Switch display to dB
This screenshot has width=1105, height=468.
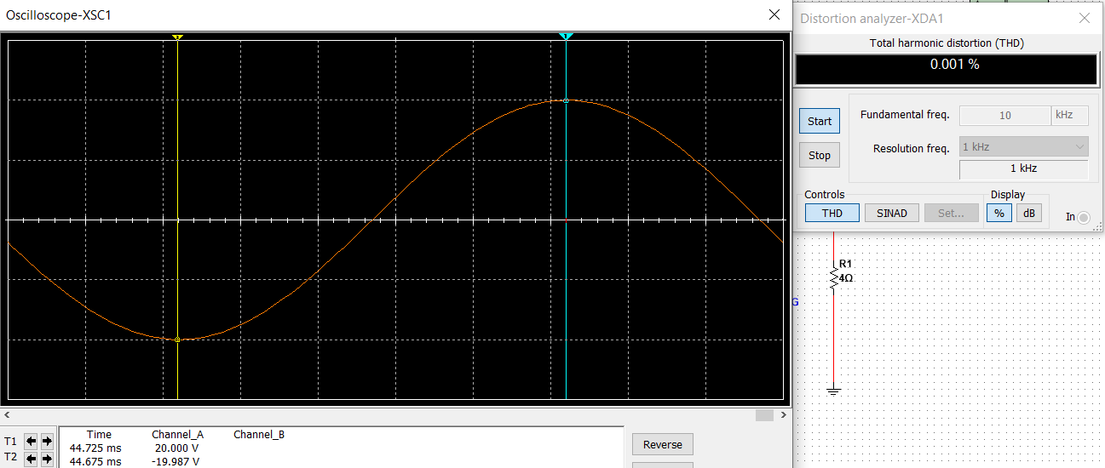(x=1028, y=213)
